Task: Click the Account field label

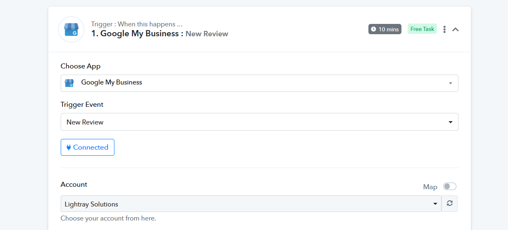Action: [x=74, y=184]
